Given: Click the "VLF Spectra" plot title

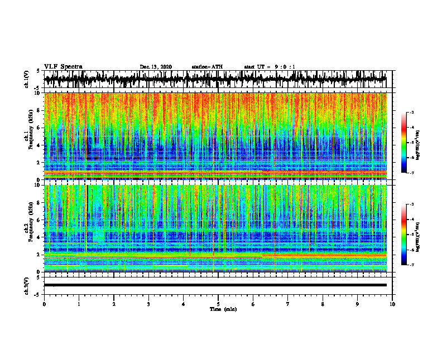Looking at the screenshot, I should (63, 67).
